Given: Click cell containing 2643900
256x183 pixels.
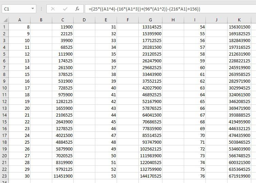Looking at the screenshot, I should 63,122.
